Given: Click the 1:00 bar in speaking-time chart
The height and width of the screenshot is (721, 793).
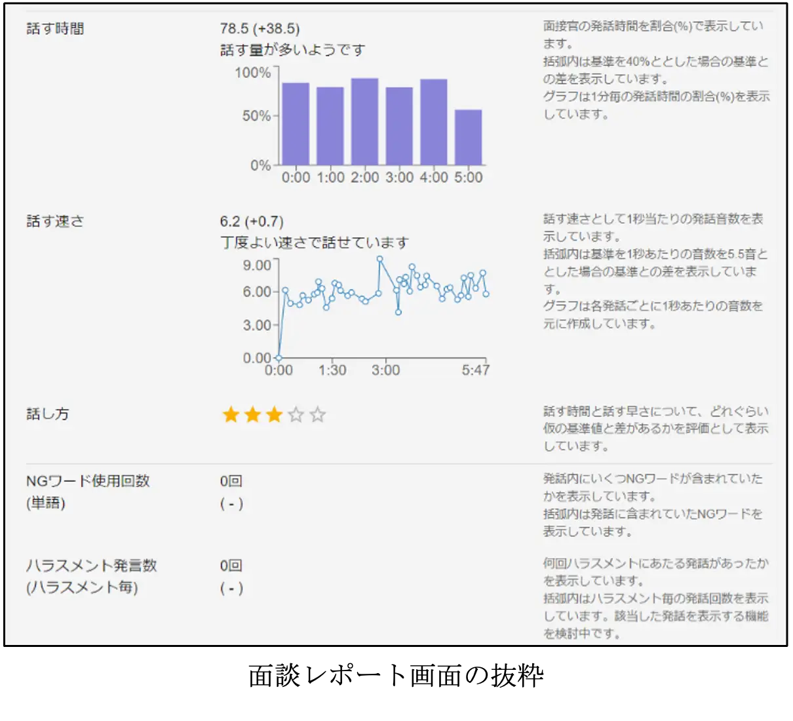Looking at the screenshot, I should pyautogui.click(x=330, y=126).
